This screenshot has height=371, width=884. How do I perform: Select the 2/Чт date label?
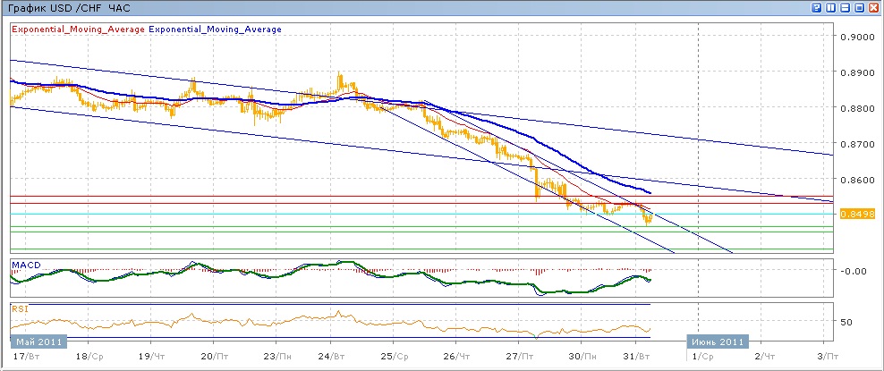pyautogui.click(x=764, y=357)
